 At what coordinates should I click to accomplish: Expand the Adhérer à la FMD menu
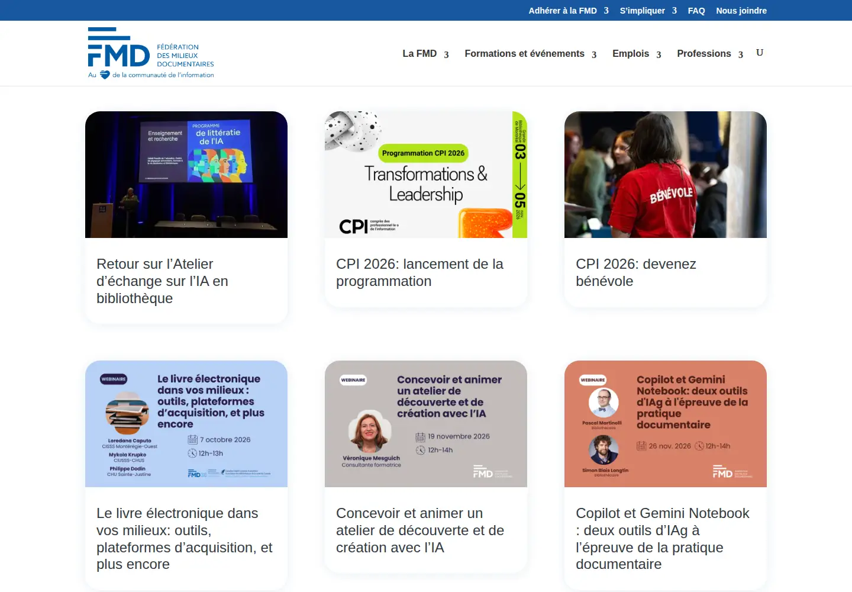[x=569, y=11]
